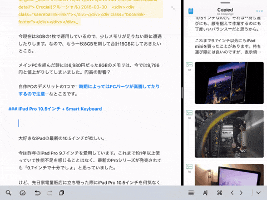Redo with the forward arrow icon
Viewport: 267px width, 200px height.
coord(50,193)
